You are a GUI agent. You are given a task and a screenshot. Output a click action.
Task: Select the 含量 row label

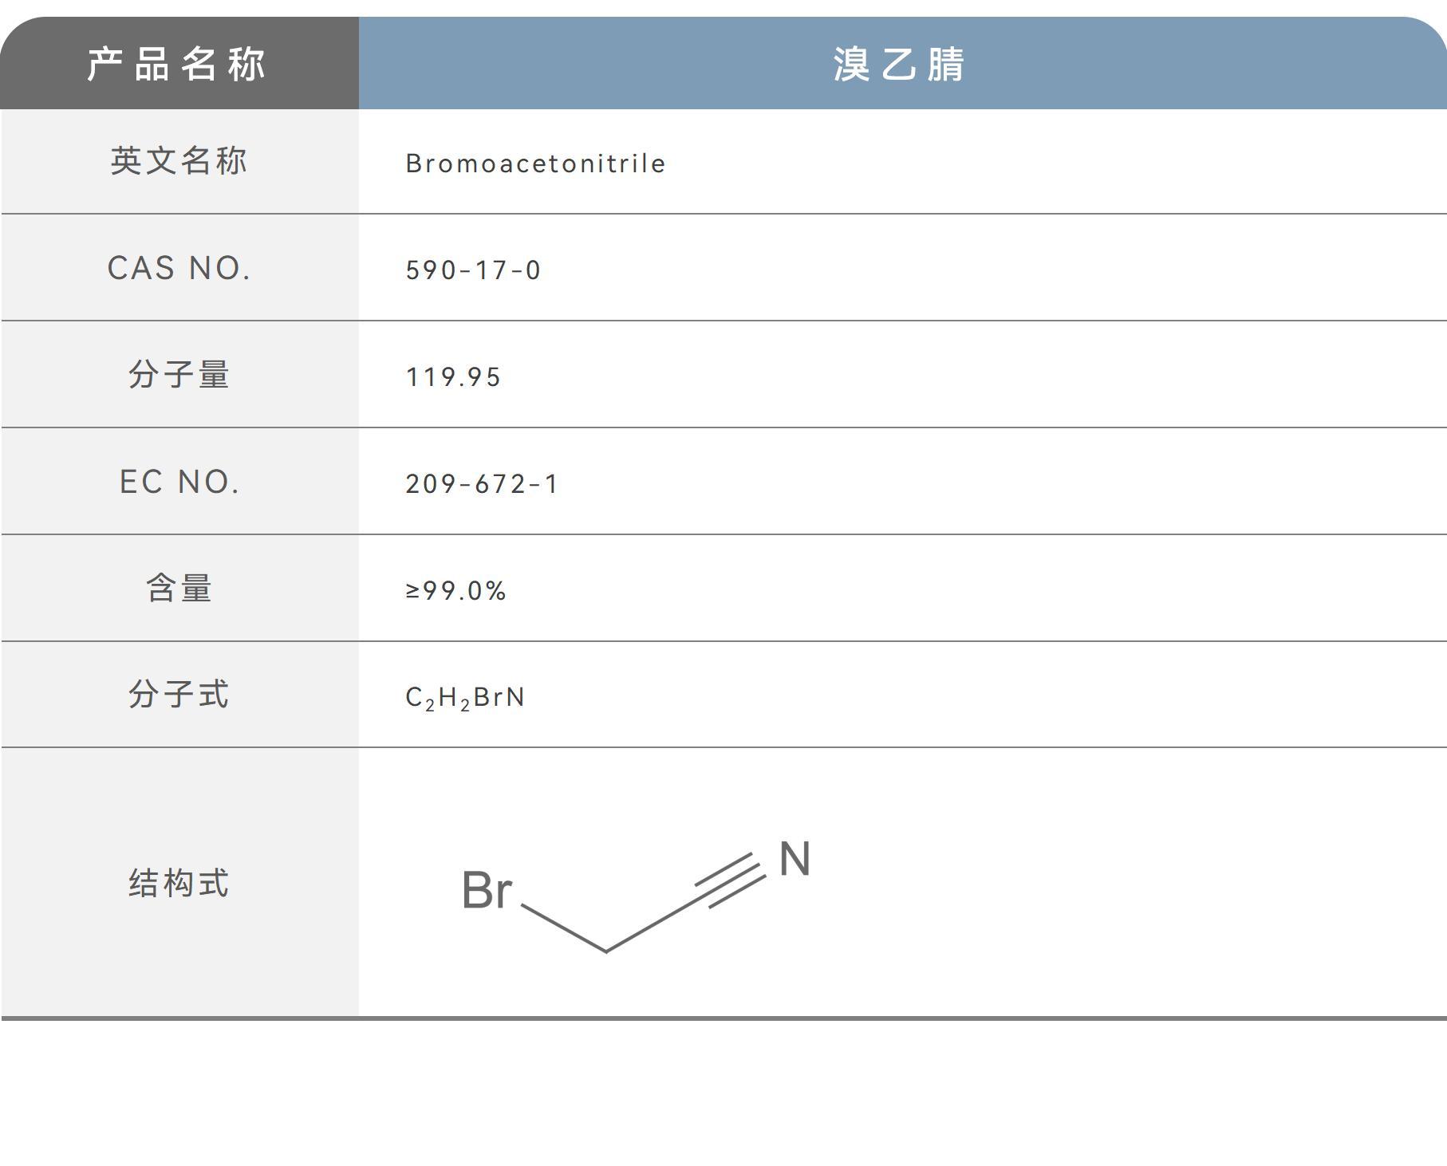point(179,589)
